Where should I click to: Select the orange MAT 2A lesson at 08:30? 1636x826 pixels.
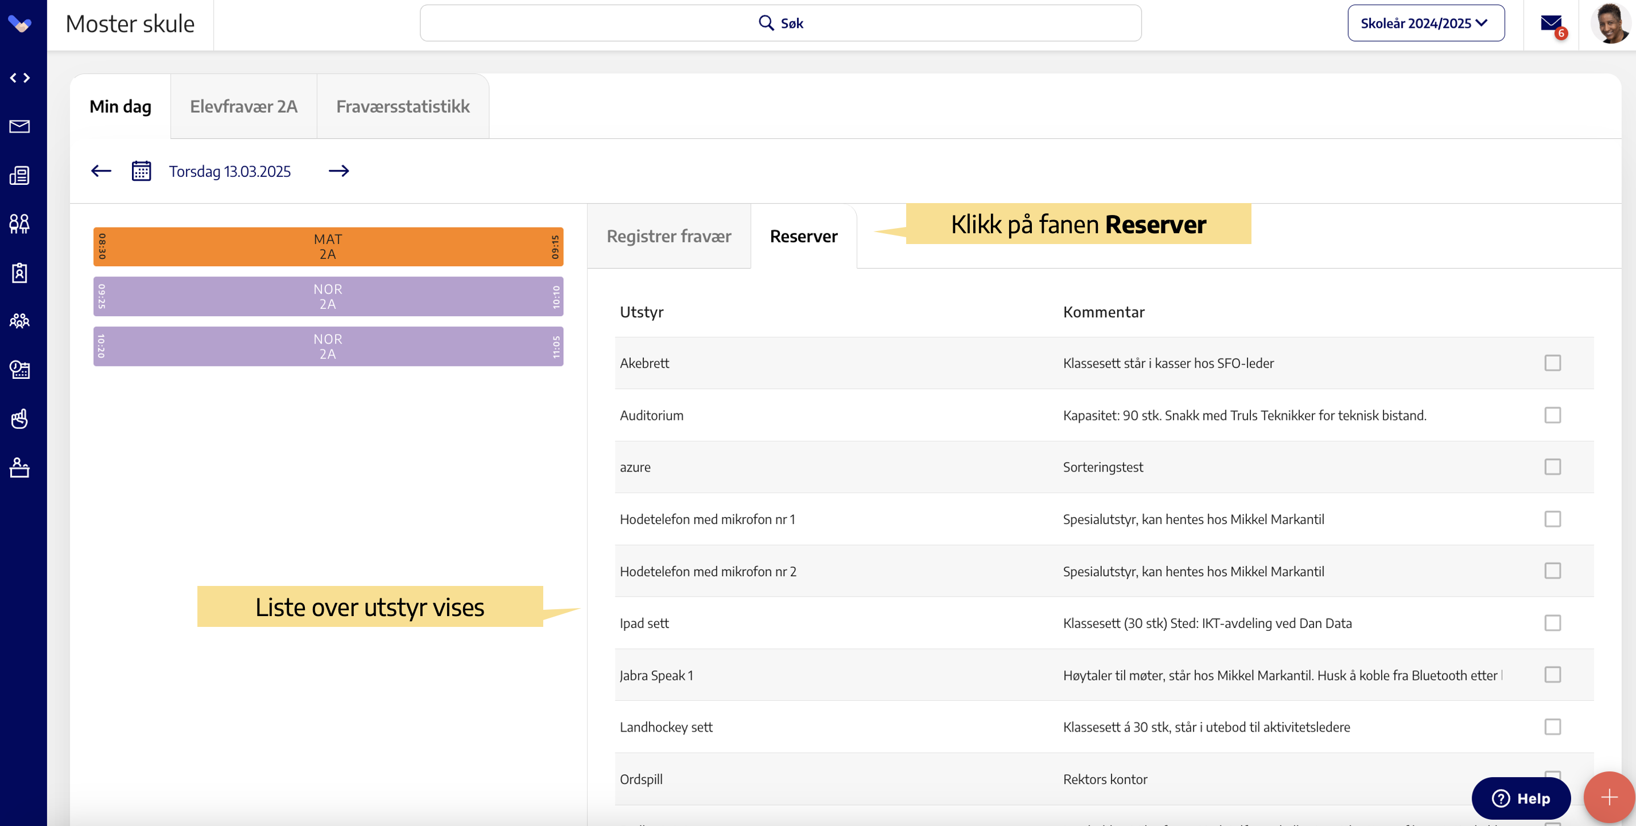coord(328,246)
